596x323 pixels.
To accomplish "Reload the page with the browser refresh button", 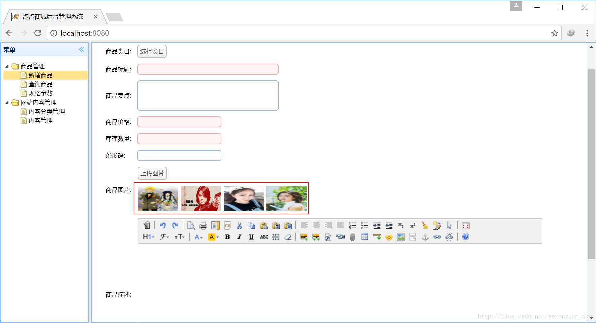I will (x=38, y=33).
